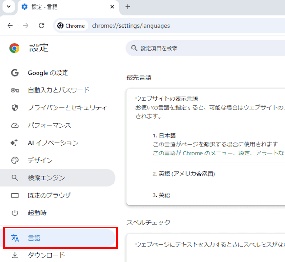This screenshot has height=262, width=285.
Task: Click the 設定 page title
Action: point(39,48)
